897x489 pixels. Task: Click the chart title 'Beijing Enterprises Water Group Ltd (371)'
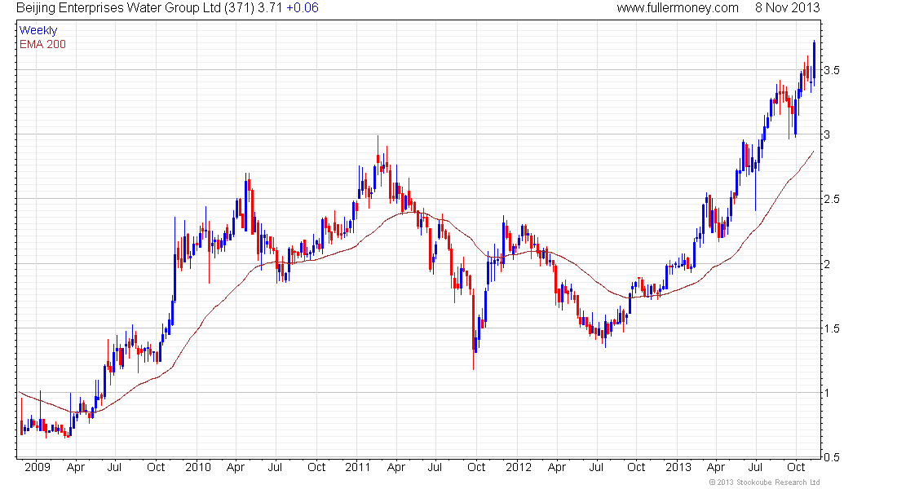click(135, 8)
